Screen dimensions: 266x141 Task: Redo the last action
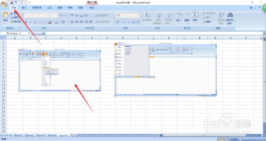coord(22,3)
